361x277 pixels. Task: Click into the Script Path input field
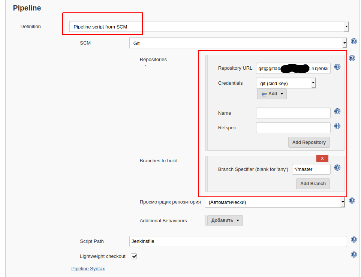(x=238, y=241)
